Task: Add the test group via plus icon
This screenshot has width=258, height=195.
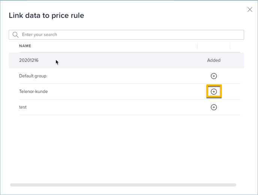Action: [x=214, y=107]
